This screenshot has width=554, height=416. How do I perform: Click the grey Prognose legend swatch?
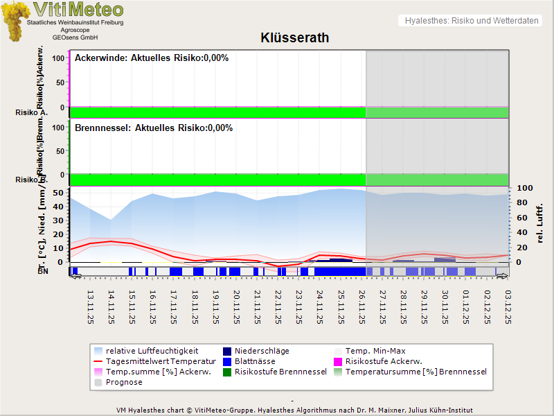[x=98, y=383]
